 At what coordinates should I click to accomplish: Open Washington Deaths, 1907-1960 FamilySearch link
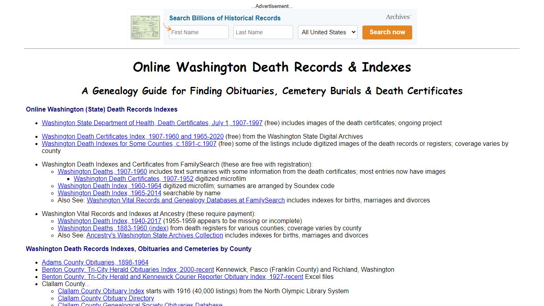[x=102, y=171]
